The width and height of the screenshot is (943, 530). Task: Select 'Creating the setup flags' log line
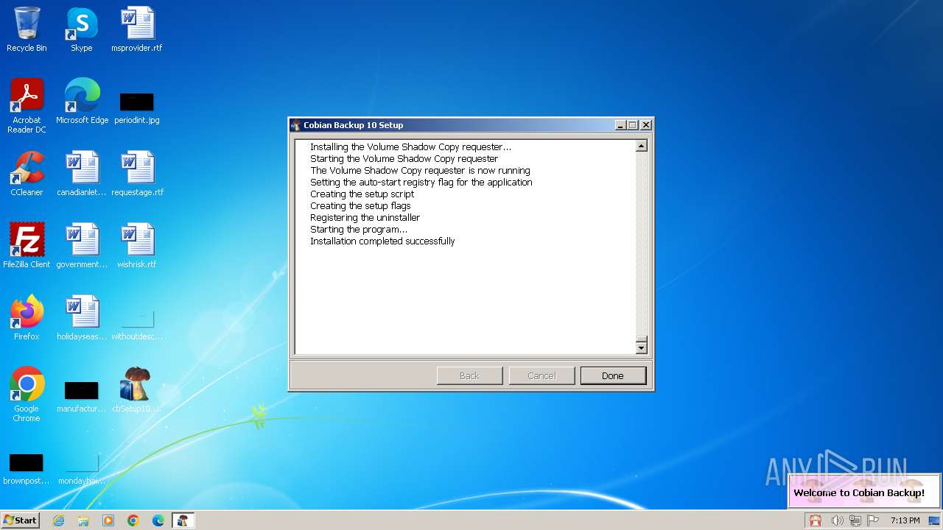click(x=360, y=206)
